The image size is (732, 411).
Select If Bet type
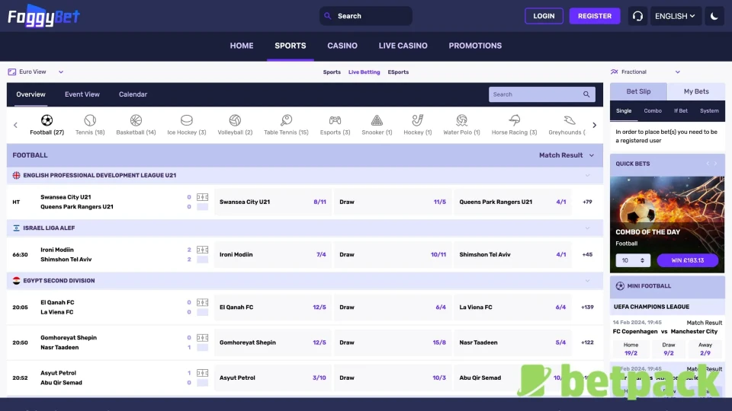[x=681, y=111]
